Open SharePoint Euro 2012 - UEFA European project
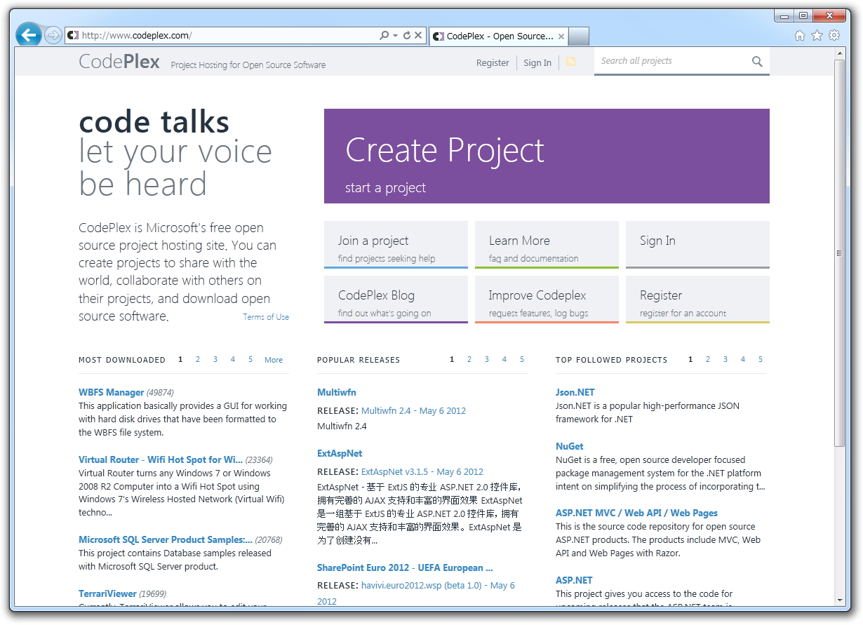Viewport: 863px width, 625px height. tap(405, 567)
